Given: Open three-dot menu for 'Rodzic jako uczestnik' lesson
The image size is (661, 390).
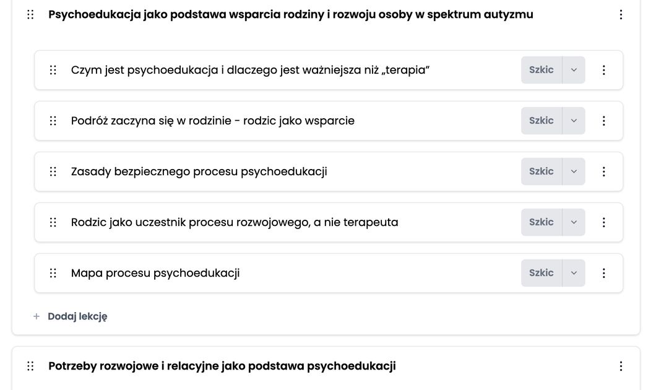Looking at the screenshot, I should point(603,222).
